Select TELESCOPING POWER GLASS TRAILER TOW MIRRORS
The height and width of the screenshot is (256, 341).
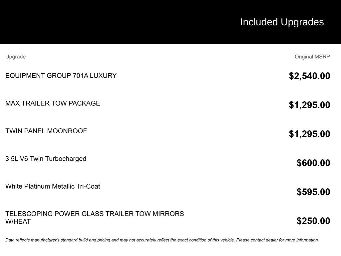pos(95,214)
